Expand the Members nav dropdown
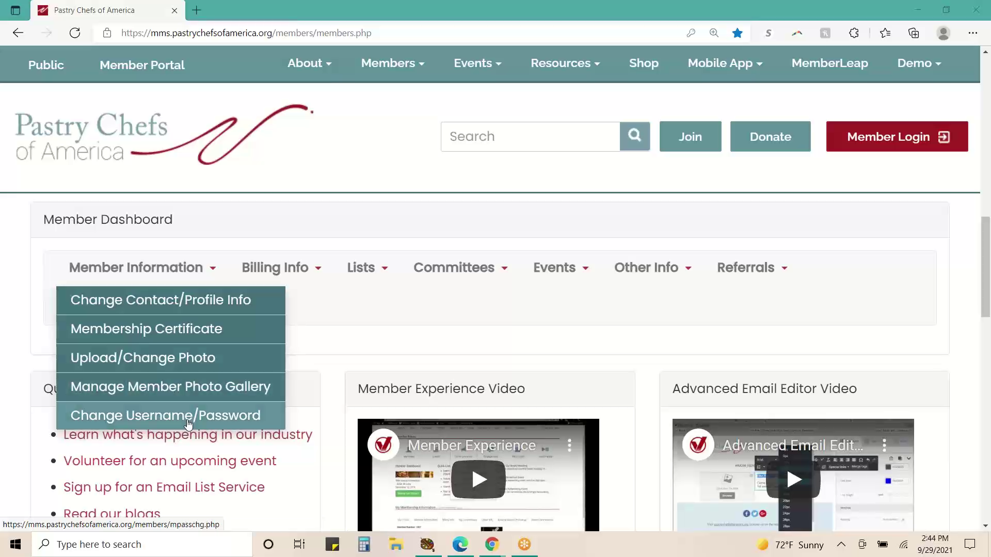 [392, 63]
